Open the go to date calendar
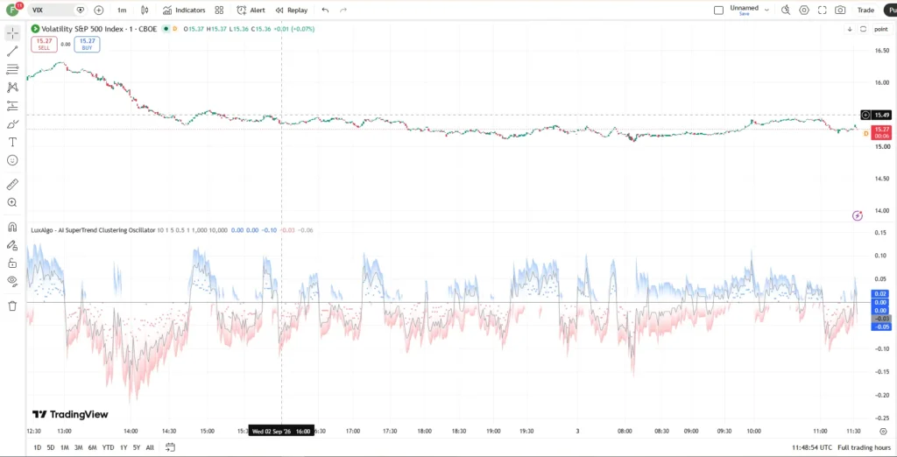897x457 pixels. click(x=170, y=447)
